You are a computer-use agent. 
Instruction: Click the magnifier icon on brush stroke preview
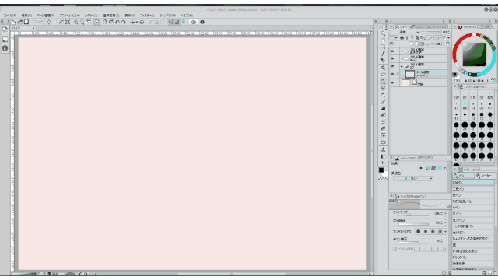(x=448, y=207)
